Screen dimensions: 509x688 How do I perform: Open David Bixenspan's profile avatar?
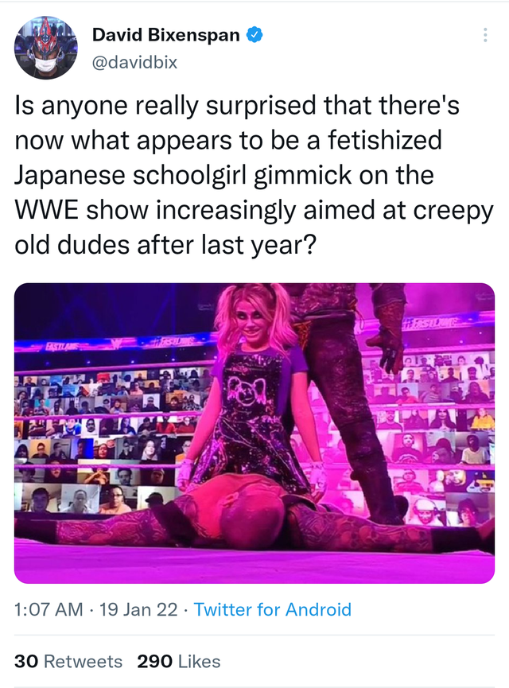click(x=46, y=48)
